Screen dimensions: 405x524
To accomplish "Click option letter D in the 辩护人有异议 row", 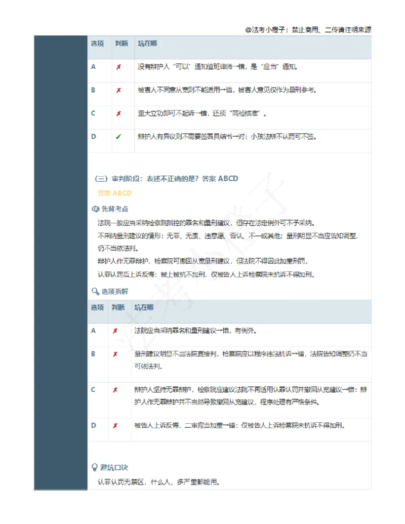I will 94,136.
